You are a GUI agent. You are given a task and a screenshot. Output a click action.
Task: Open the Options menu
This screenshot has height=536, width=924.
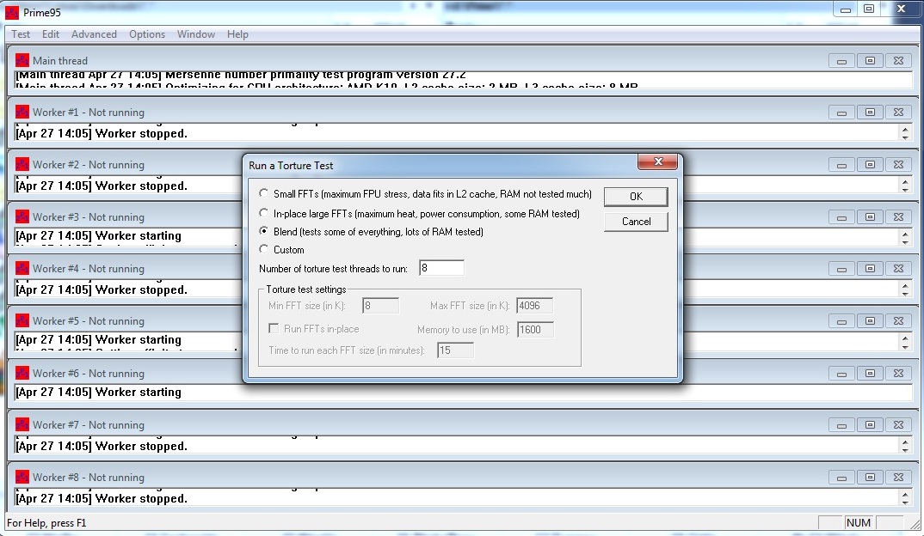pos(147,34)
